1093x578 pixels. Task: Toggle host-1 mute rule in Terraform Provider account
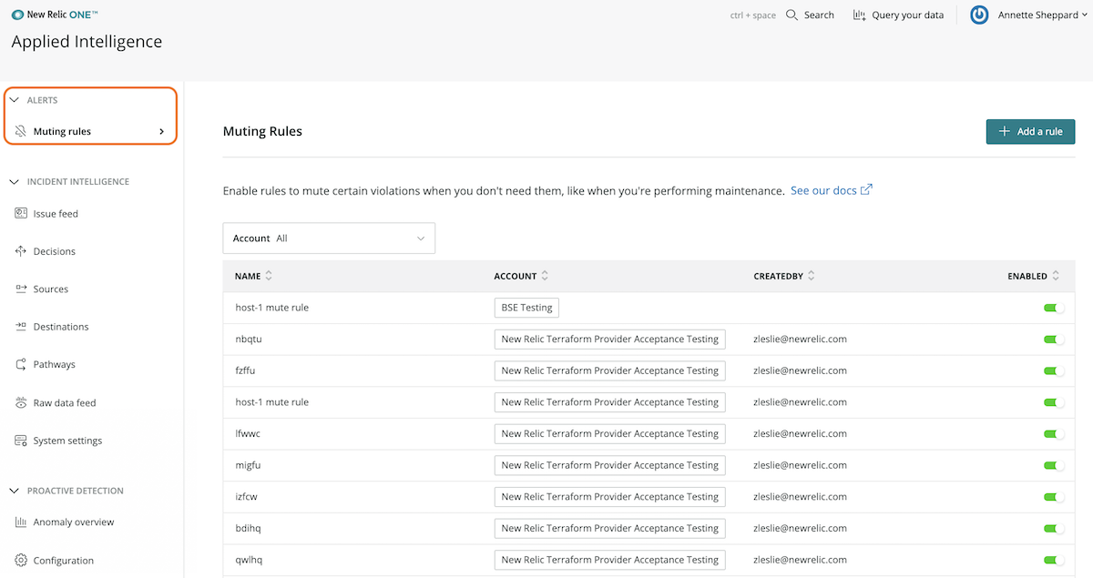click(1054, 402)
